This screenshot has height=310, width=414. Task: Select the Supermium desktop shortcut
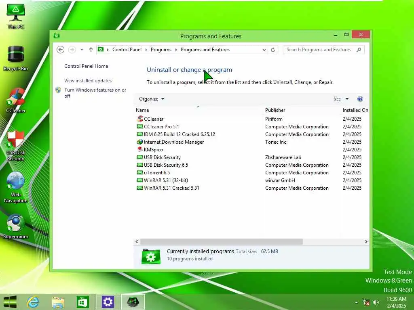click(16, 227)
